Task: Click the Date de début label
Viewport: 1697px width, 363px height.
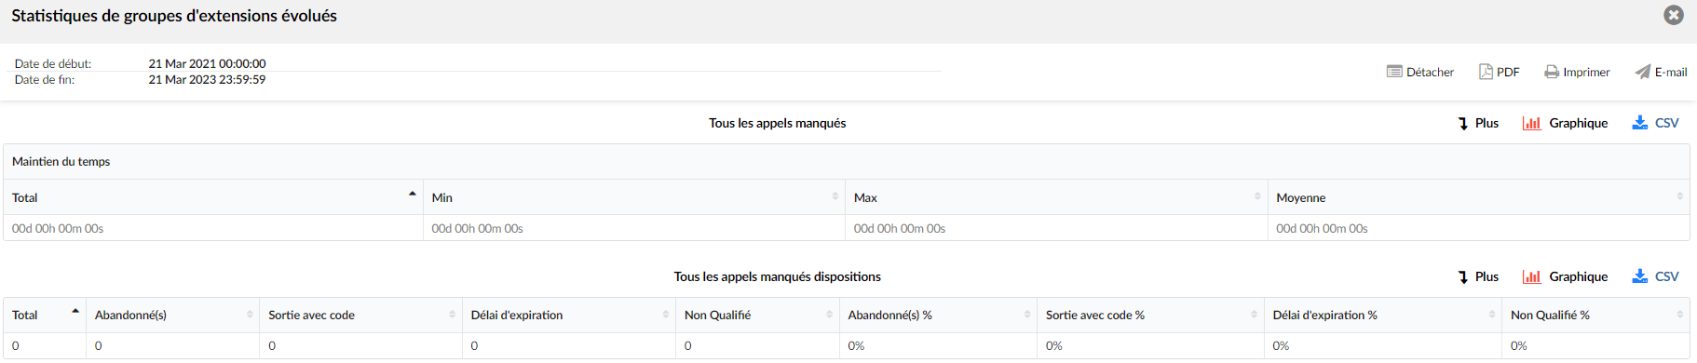Action: click(53, 63)
